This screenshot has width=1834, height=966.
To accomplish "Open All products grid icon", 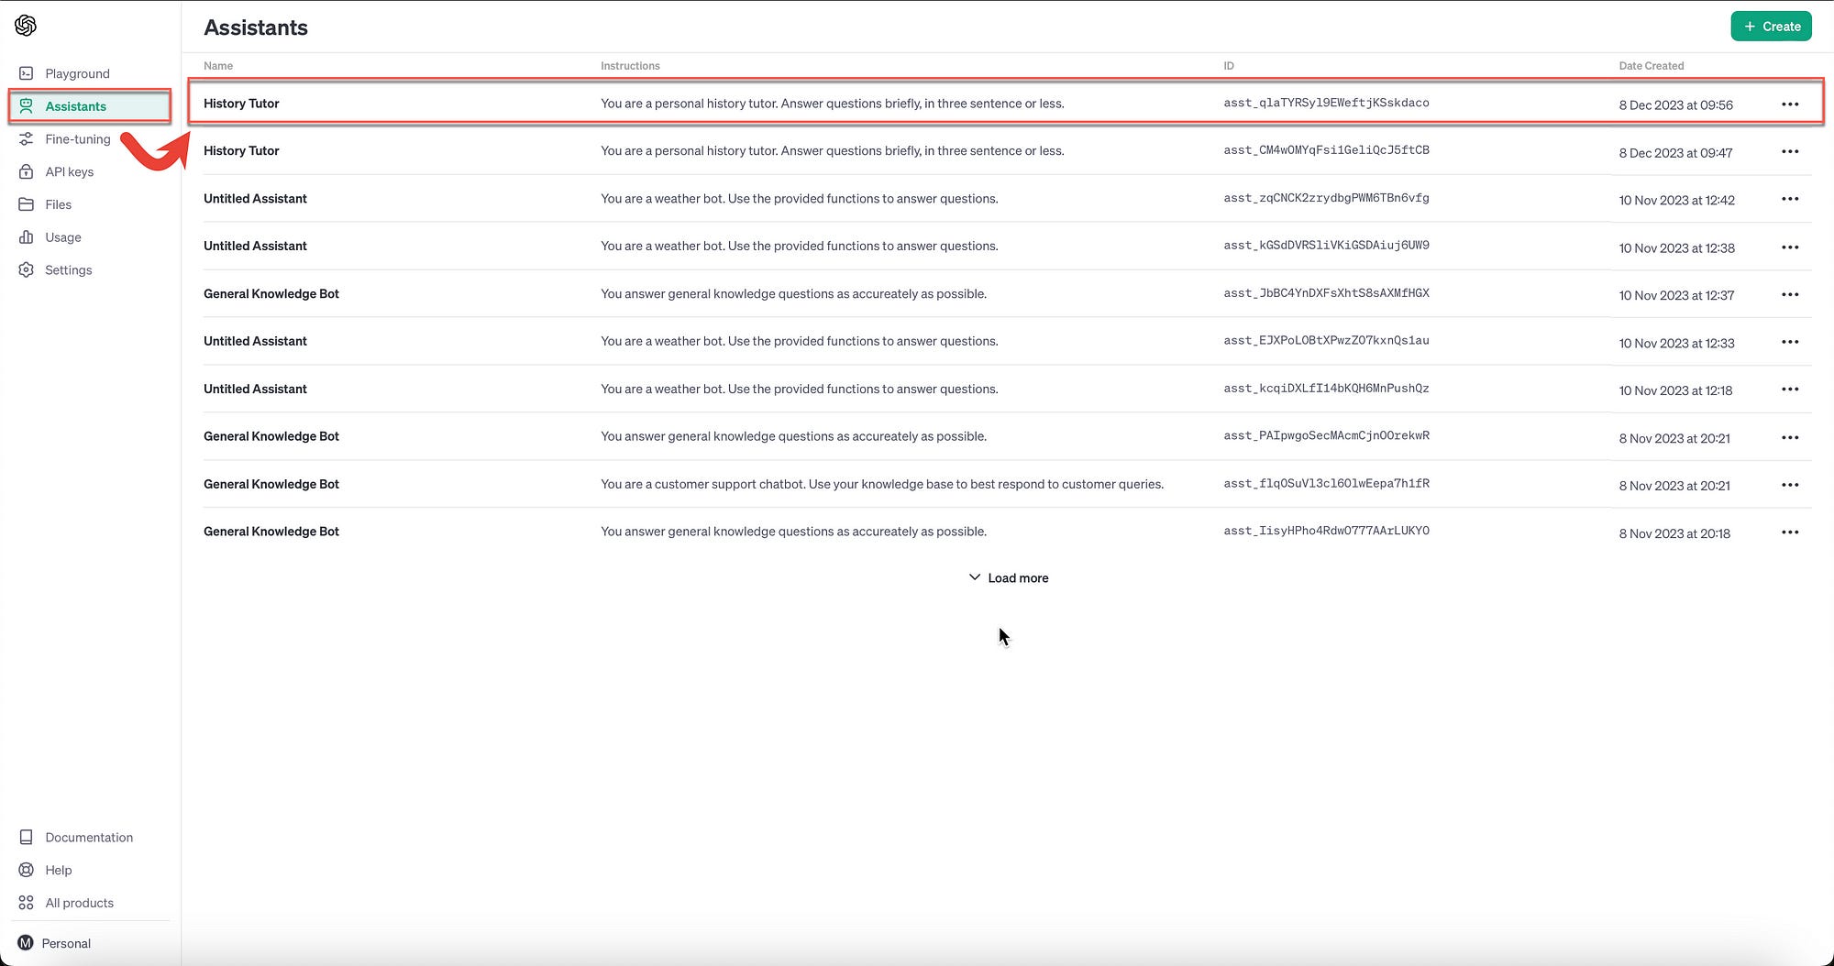I will (x=27, y=902).
